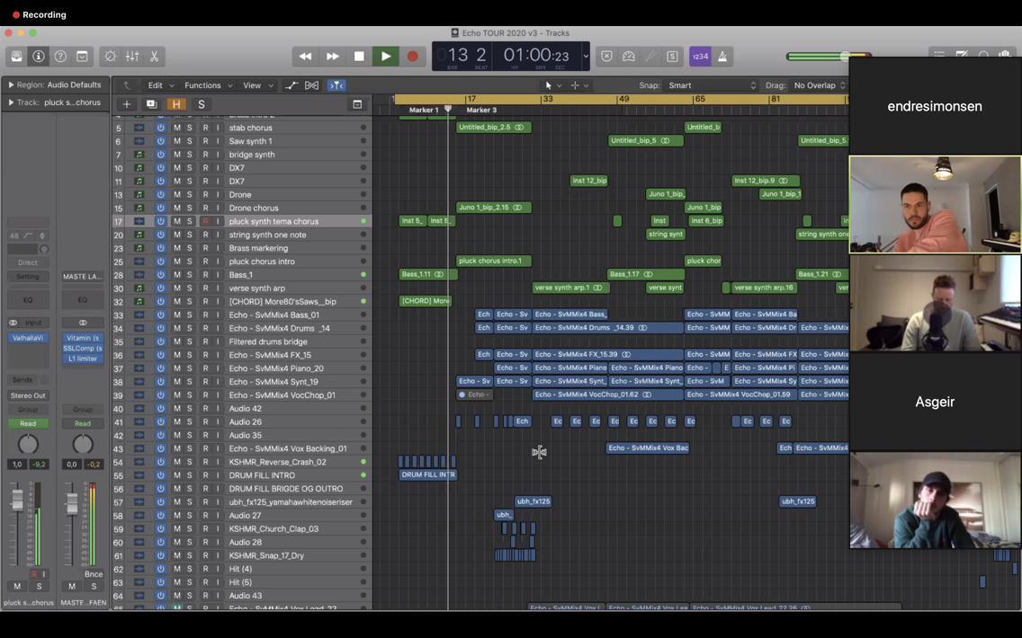Open the ValhallaVi plug-in slot
This screenshot has height=638, width=1022.
point(27,338)
